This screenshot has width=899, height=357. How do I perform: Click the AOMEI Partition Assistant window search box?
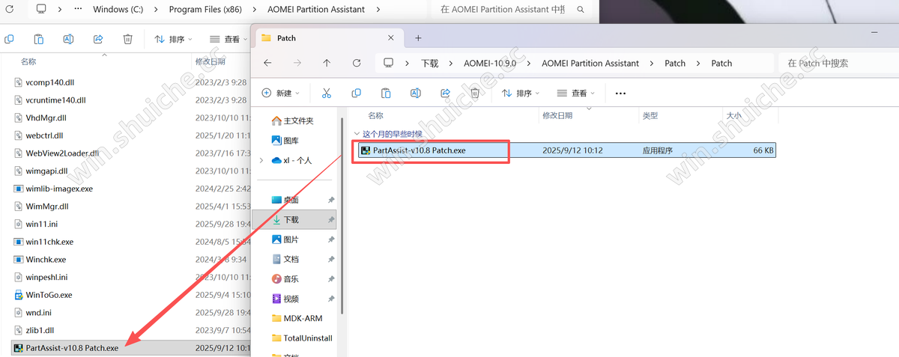[x=510, y=10]
